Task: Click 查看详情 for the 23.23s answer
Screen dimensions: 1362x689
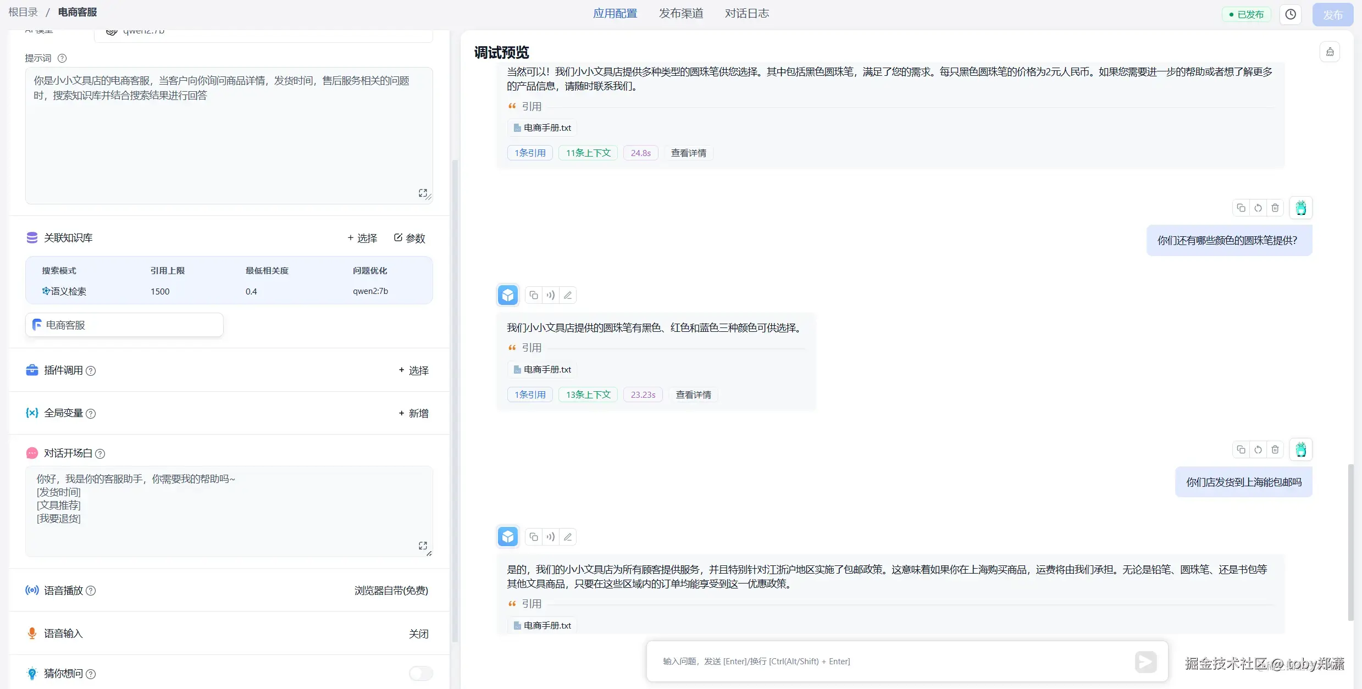Action: (693, 394)
